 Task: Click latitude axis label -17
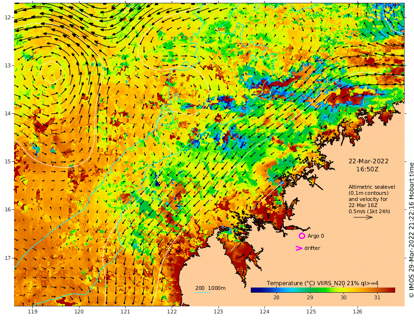point(7,258)
